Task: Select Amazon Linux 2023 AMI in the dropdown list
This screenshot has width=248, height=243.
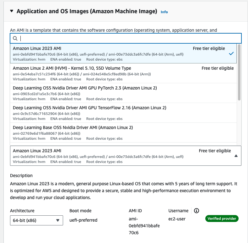Action: (123, 54)
